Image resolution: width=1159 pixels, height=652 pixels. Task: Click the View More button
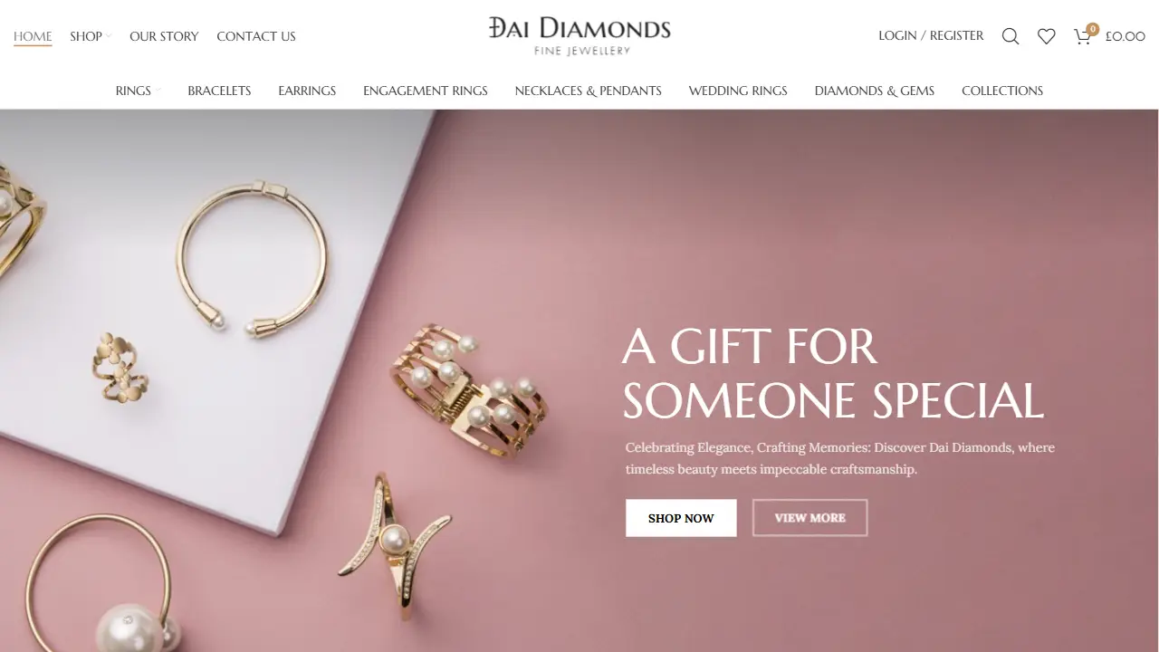[809, 518]
